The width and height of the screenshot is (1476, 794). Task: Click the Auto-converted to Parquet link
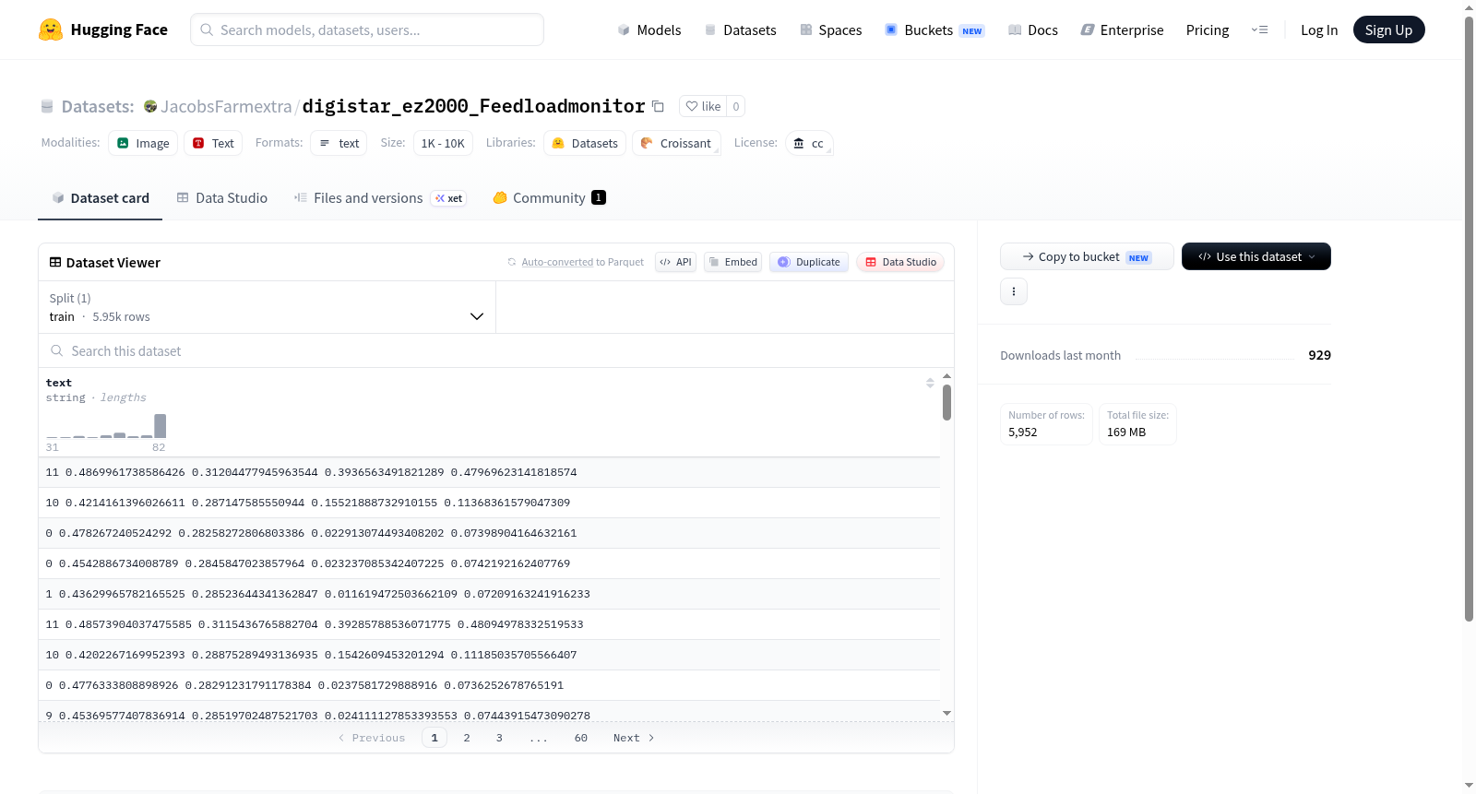557,262
